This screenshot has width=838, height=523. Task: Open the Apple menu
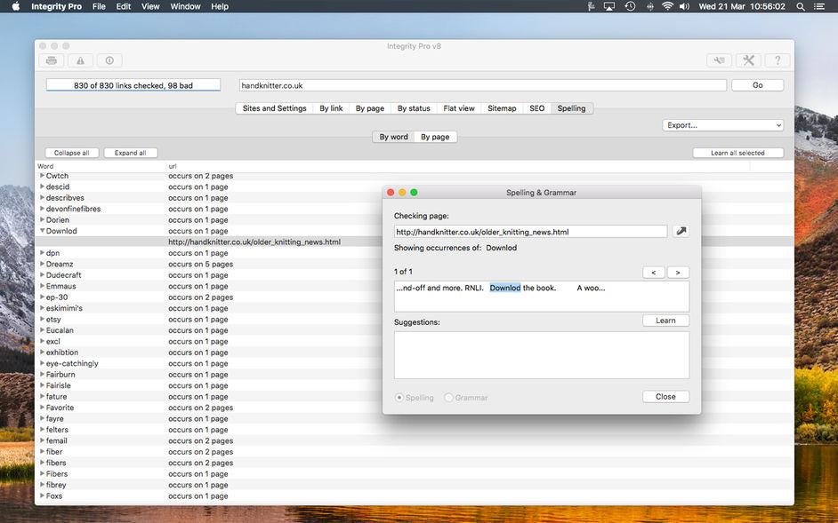(15, 6)
